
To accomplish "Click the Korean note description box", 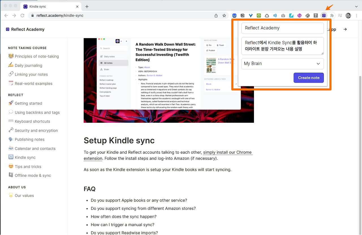I will 283,46.
